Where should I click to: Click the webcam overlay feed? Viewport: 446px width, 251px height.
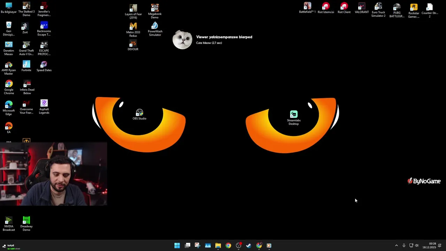(x=54, y=174)
